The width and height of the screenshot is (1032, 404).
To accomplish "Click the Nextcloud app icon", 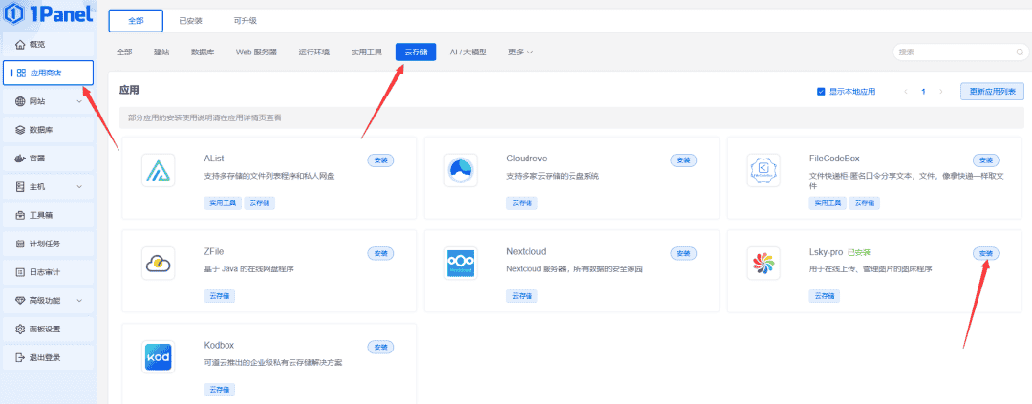I will coord(461,263).
